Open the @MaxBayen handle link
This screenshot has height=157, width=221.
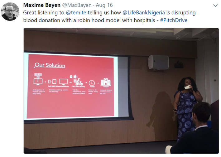pyautogui.click(x=77, y=5)
